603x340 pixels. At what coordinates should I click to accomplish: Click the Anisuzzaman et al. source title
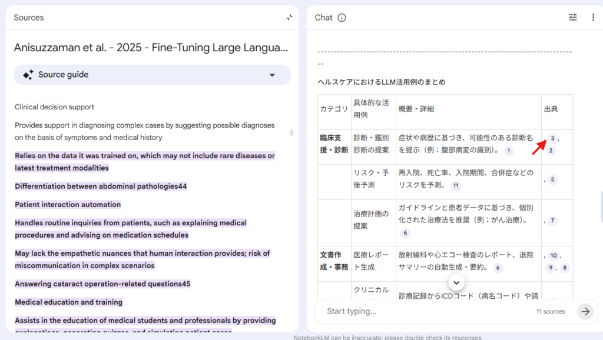[x=151, y=48]
